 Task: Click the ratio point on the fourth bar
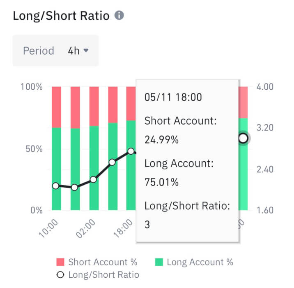coord(112,162)
